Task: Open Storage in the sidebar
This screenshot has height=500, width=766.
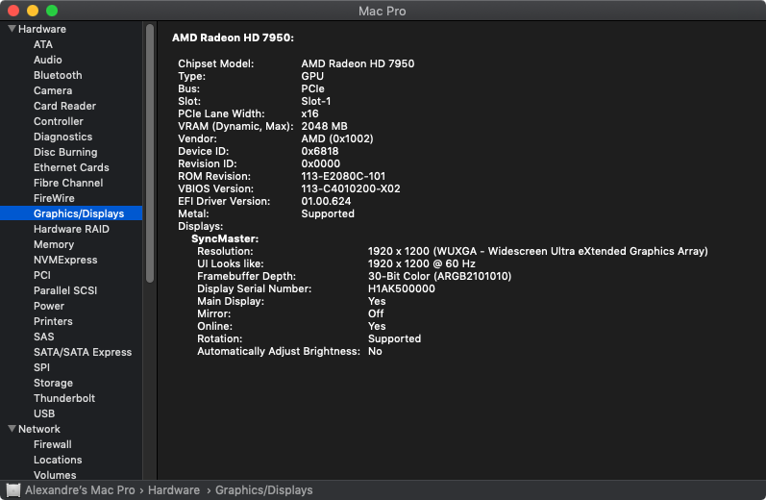Action: click(53, 384)
